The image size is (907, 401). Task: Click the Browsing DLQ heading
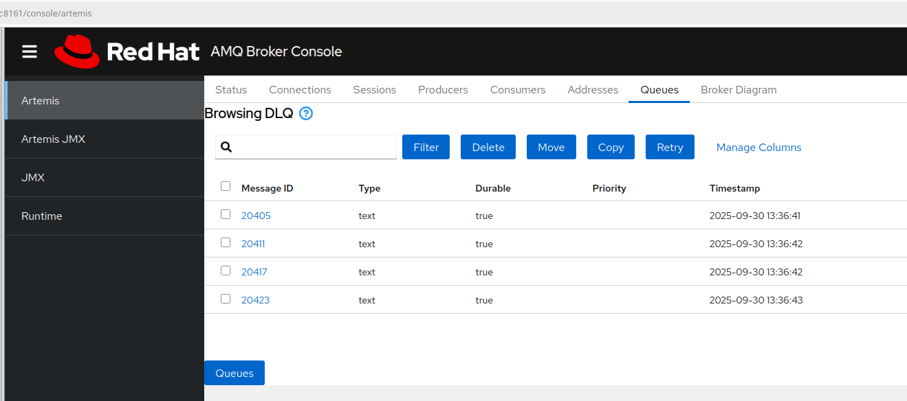click(x=249, y=113)
